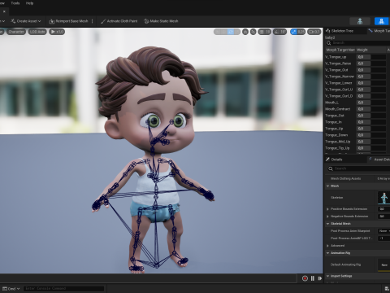Open the camera speed setting
Viewport: 390px width, 293px height.
click(314, 32)
